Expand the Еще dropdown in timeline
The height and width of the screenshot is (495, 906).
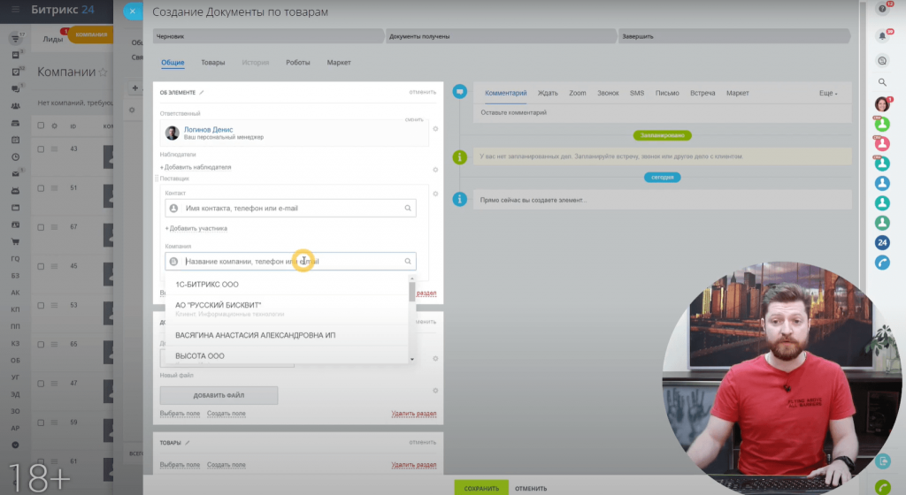coord(828,93)
